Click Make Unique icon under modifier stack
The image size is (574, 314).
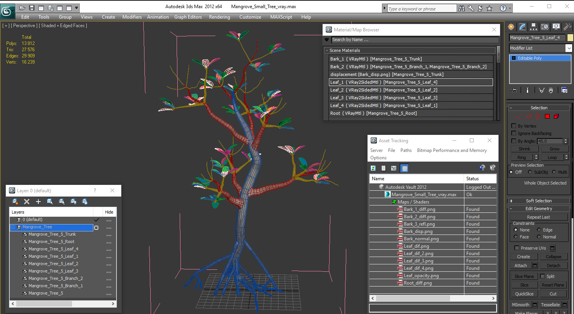[541, 90]
